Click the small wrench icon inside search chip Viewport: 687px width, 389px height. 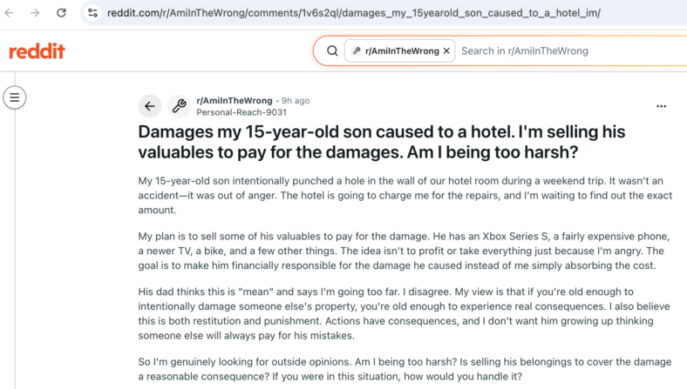point(357,50)
